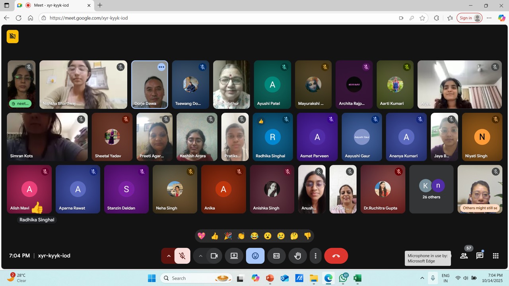This screenshot has height=286, width=509.
Task: Unmute the microphone in Meet
Action: [x=183, y=256]
